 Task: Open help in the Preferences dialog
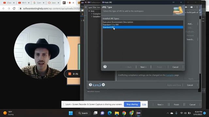tap(90, 84)
